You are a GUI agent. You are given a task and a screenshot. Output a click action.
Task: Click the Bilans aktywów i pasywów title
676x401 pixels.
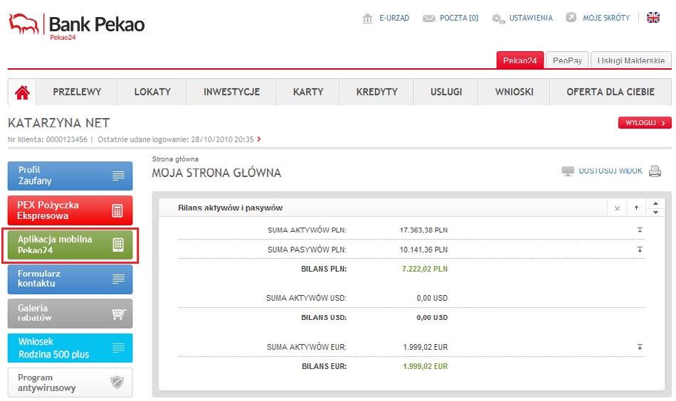[231, 208]
